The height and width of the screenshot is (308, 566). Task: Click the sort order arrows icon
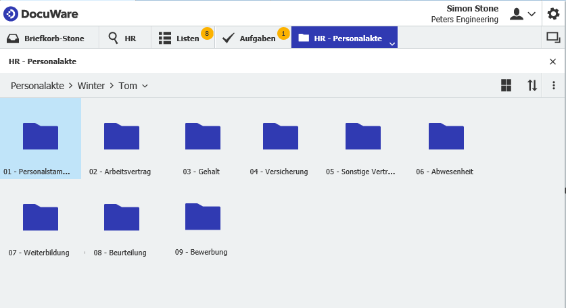pos(532,85)
